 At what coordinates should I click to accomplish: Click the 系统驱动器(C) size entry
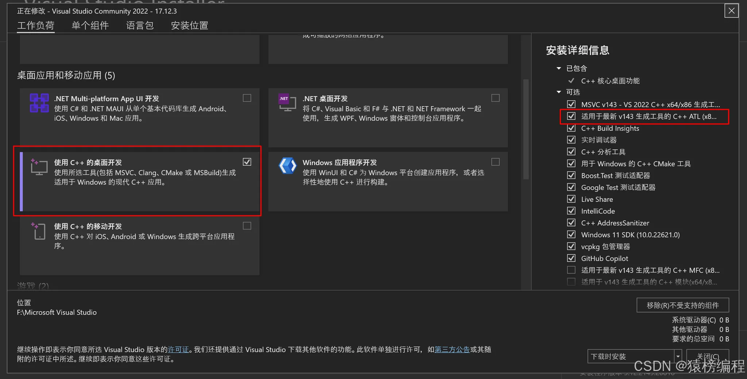coord(700,320)
